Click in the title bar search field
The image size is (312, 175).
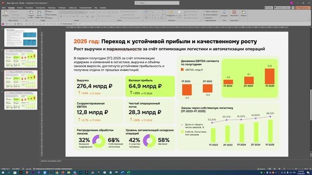(x=157, y=3)
